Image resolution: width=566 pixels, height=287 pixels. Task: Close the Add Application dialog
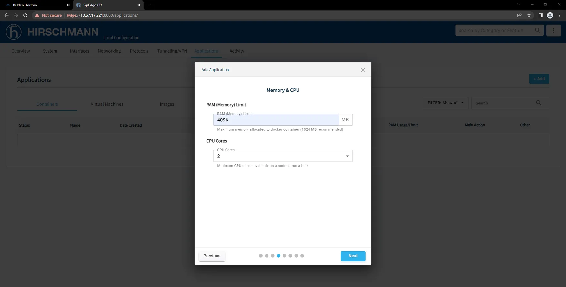363,70
